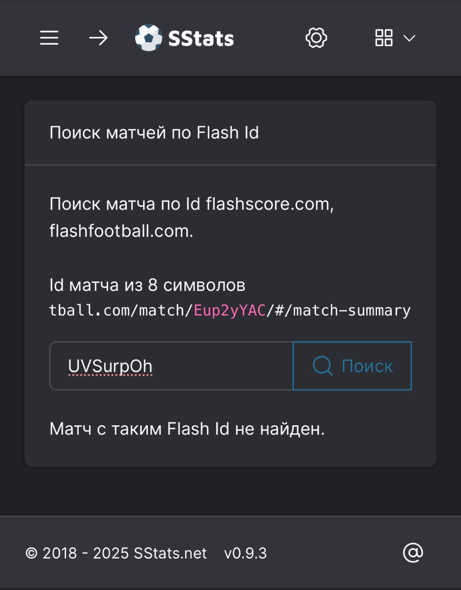This screenshot has height=590, width=461.
Task: Click the flashfootball.com text
Action: pyautogui.click(x=121, y=231)
